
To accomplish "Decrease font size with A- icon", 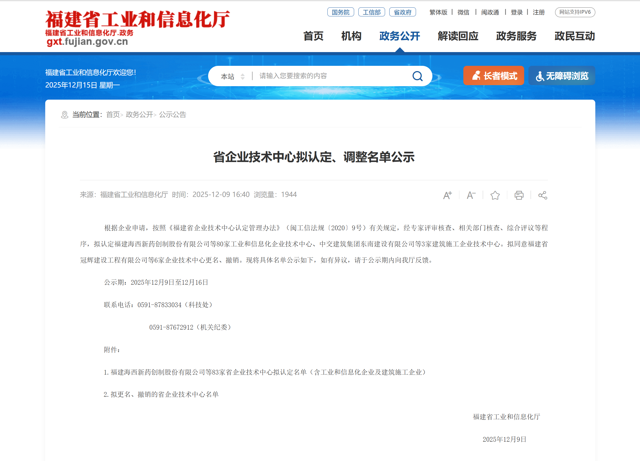I will click(471, 195).
